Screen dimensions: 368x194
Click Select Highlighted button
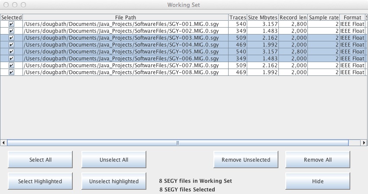pyautogui.click(x=40, y=181)
